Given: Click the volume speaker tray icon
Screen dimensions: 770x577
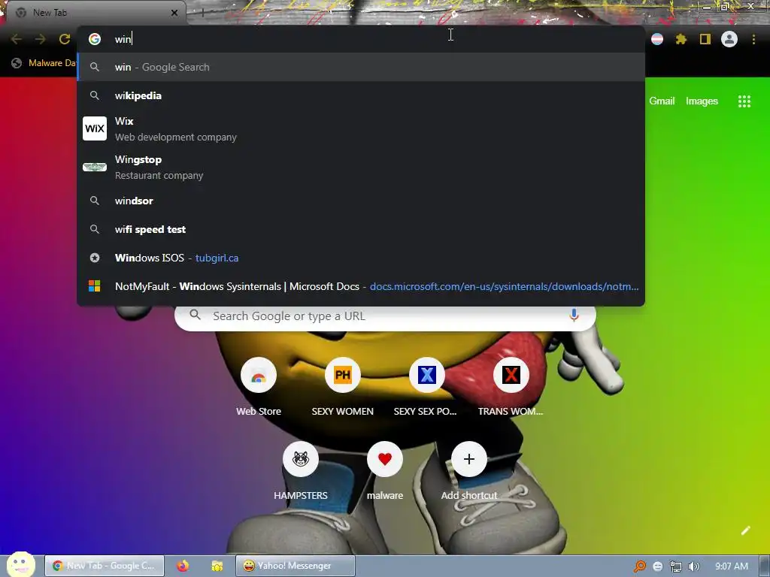Looking at the screenshot, I should tap(693, 566).
